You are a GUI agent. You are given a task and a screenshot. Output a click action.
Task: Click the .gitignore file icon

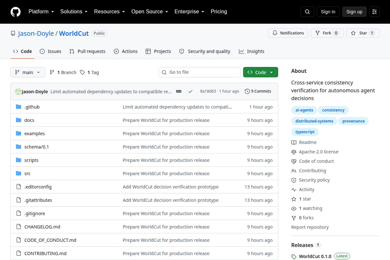tap(19, 213)
